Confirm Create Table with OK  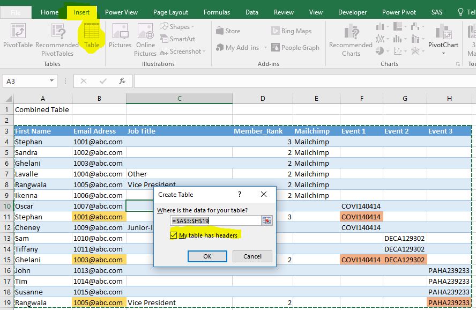click(x=207, y=256)
